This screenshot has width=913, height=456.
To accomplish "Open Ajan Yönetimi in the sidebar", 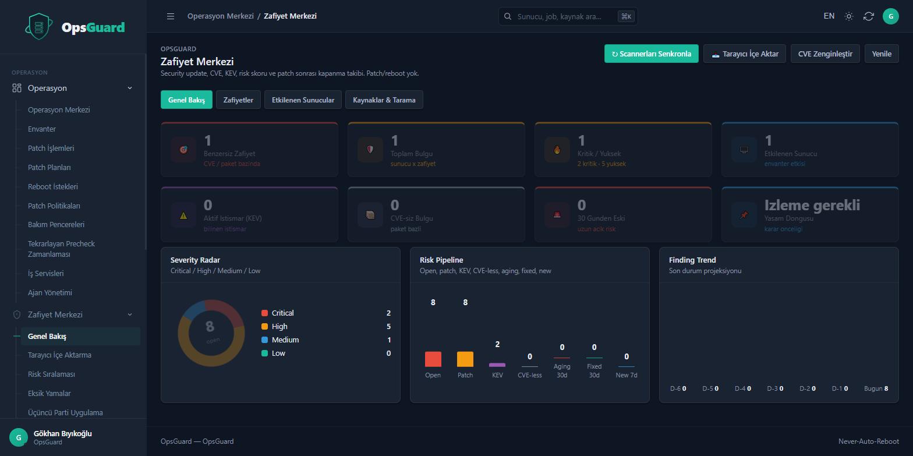I will [x=50, y=292].
